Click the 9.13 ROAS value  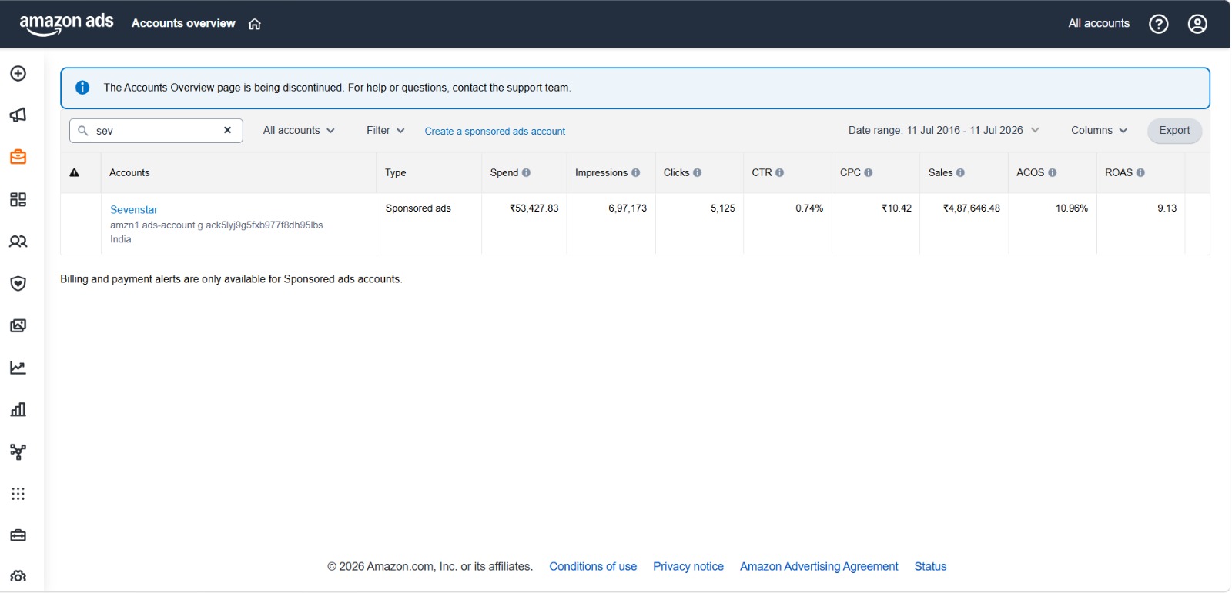(1167, 208)
